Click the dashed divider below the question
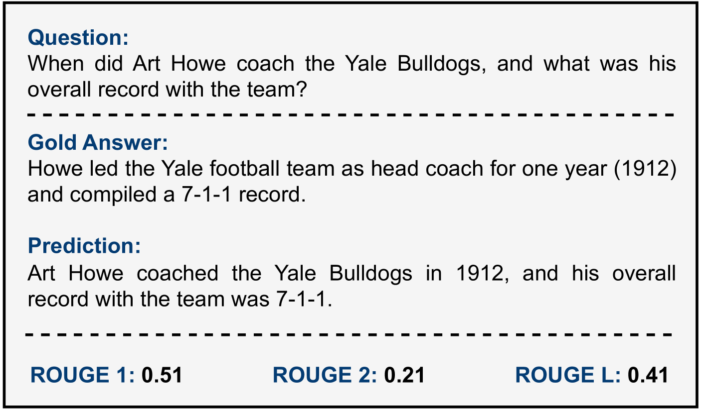 point(349,115)
